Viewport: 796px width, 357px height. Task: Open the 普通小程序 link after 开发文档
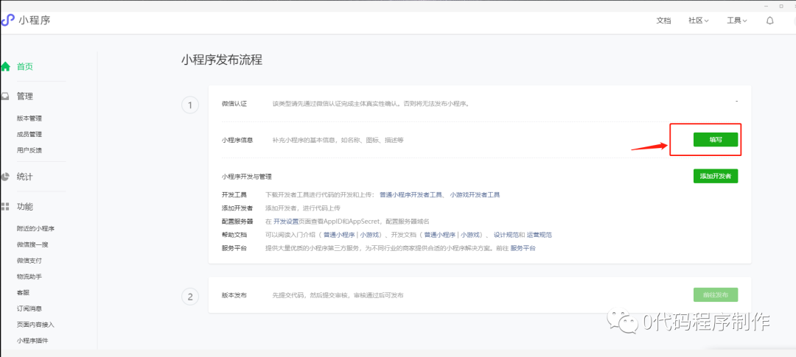coord(441,235)
